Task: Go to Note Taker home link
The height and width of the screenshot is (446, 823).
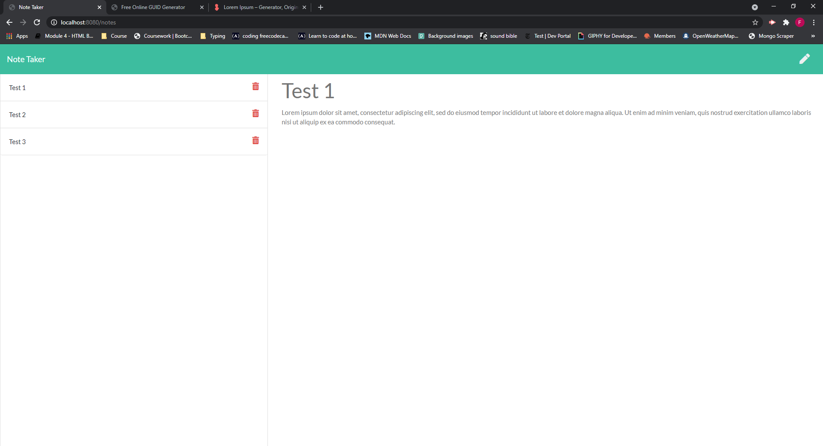Action: pos(26,59)
